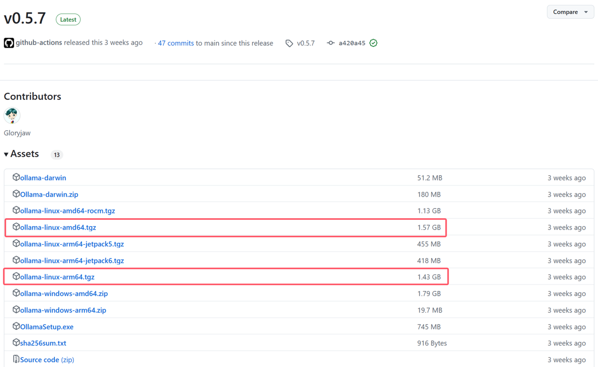Click package icon beside Ollama-darwin.zip
This screenshot has width=598, height=367.
click(16, 193)
